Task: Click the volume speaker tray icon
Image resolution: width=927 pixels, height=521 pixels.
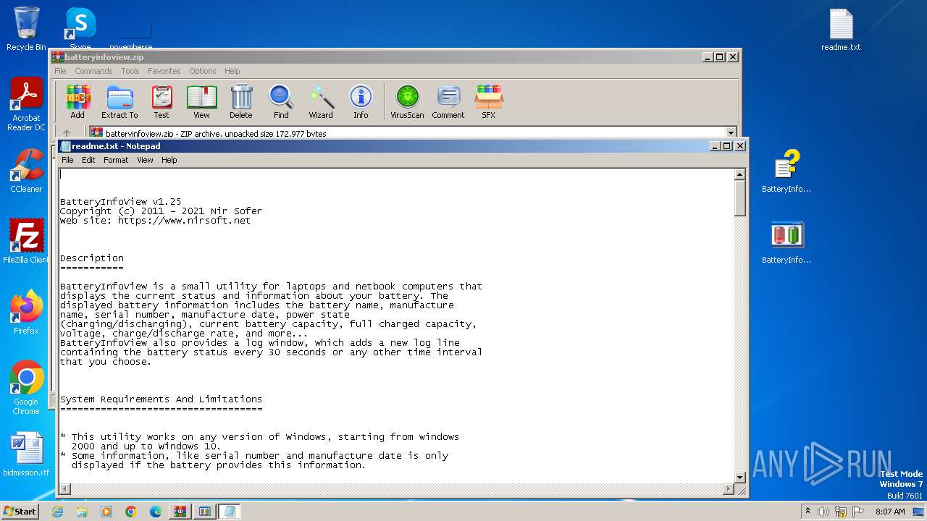Action: click(823, 512)
